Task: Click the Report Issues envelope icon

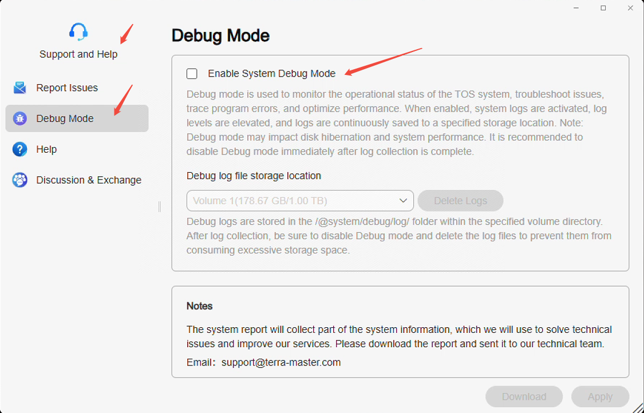Action: [x=19, y=88]
